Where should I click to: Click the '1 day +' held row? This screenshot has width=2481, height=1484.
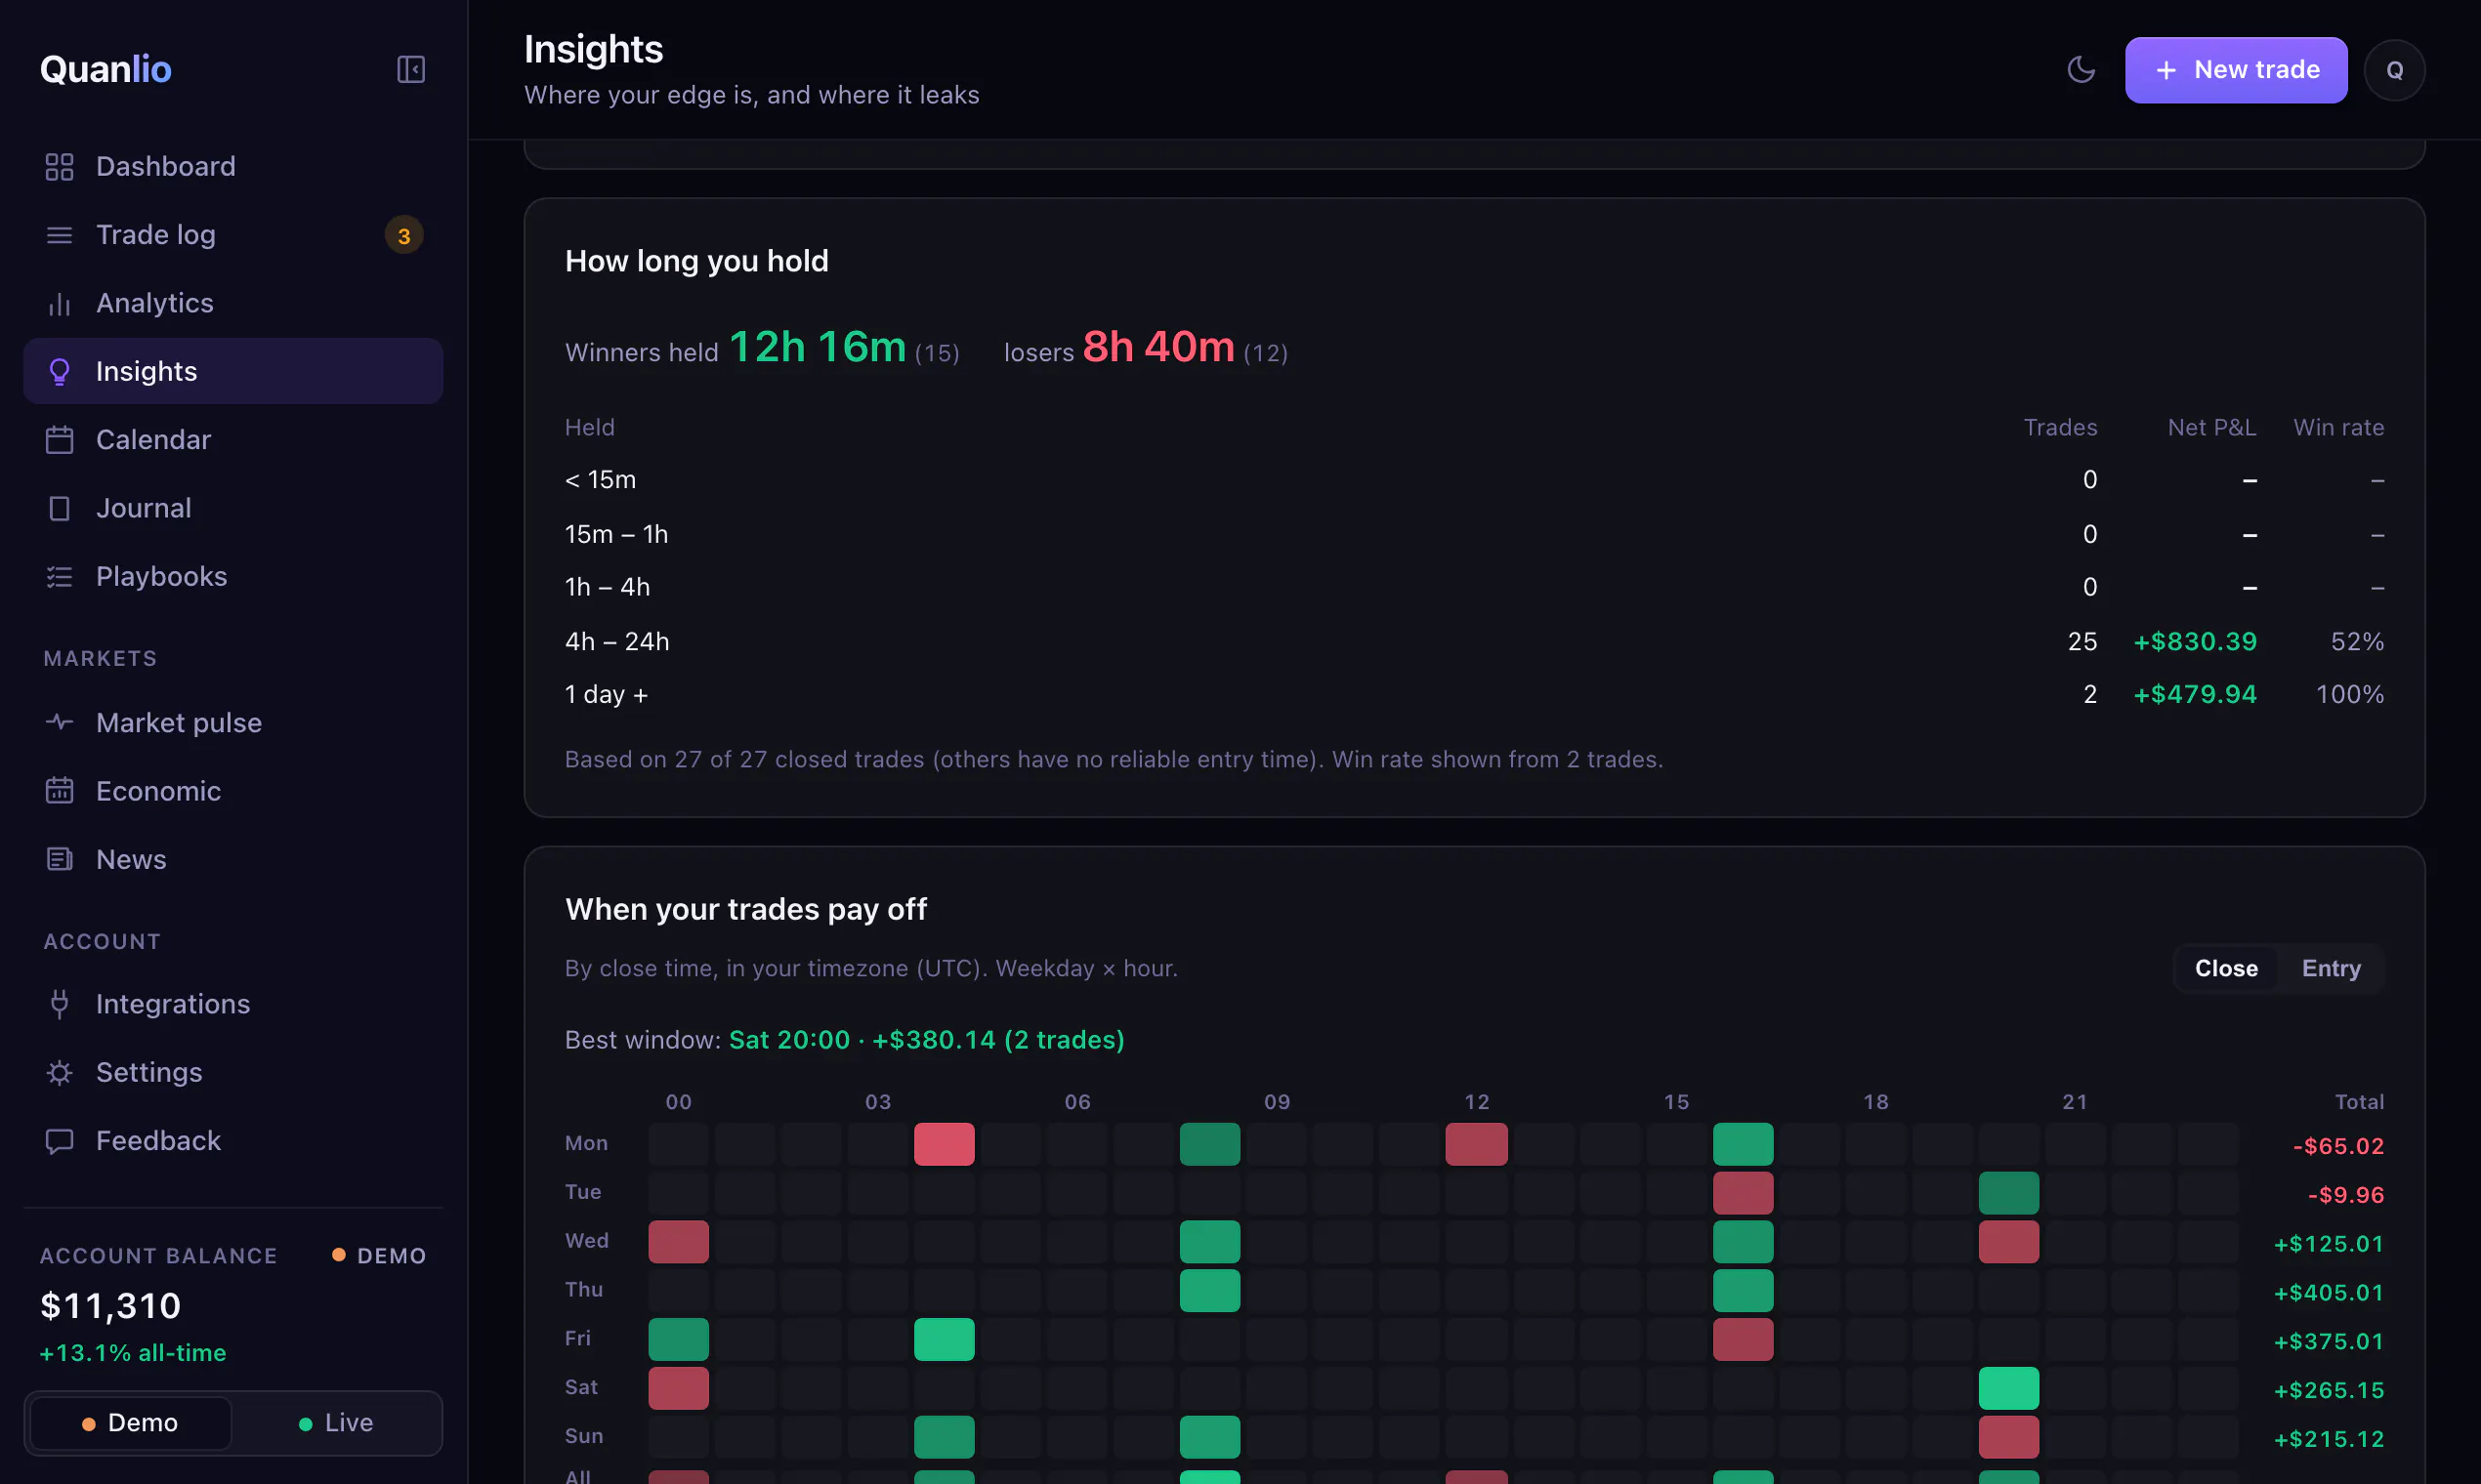[x=1474, y=694]
